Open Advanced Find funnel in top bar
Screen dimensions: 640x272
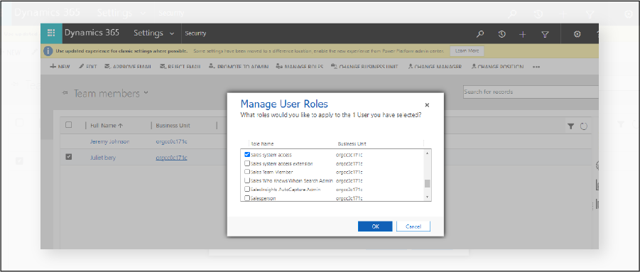tap(545, 34)
